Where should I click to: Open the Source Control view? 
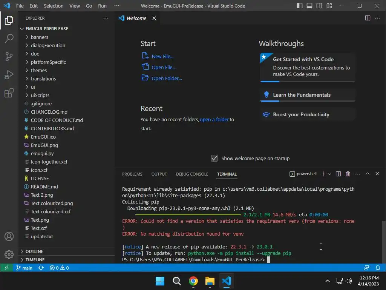pyautogui.click(x=9, y=57)
